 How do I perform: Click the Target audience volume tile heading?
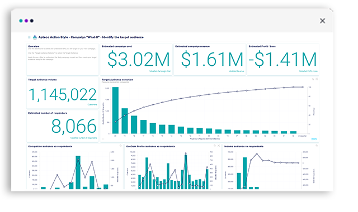tap(43, 80)
